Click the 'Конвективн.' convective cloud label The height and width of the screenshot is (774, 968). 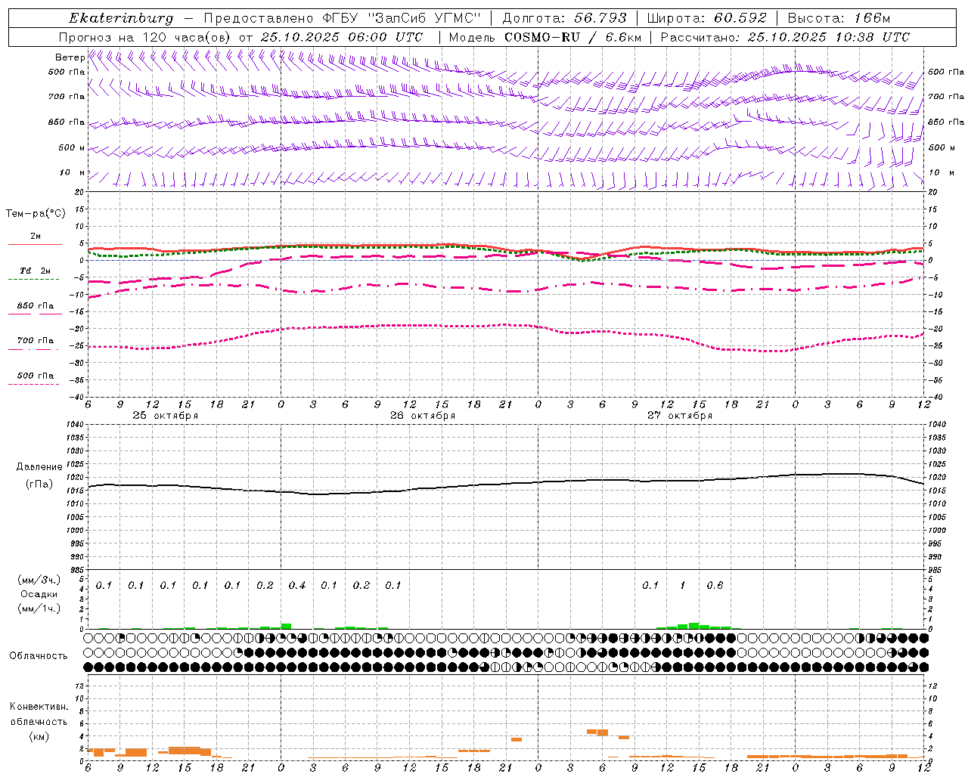(x=39, y=707)
